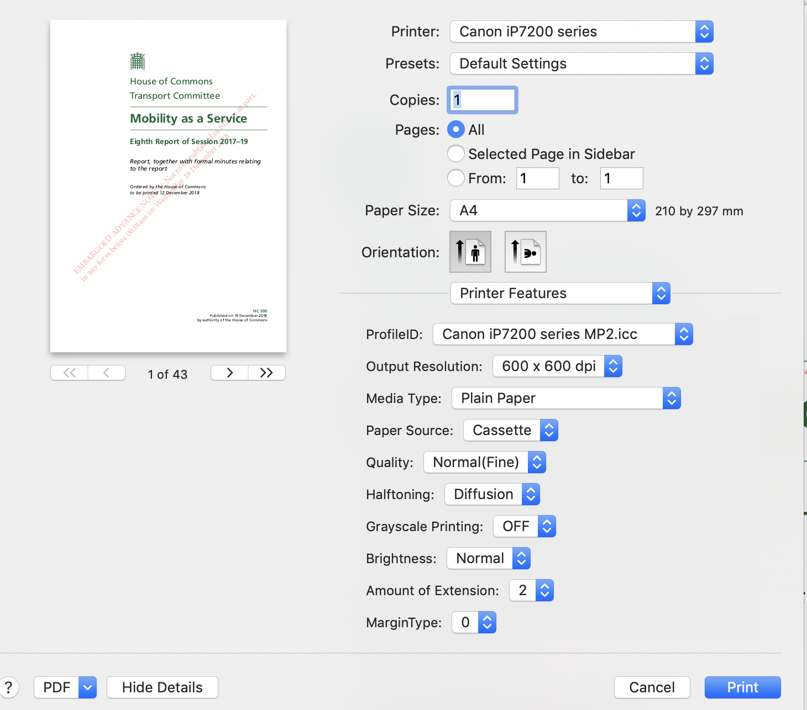807x710 pixels.
Task: Expand the Media Type Plain Paper dropdown
Action: 566,398
